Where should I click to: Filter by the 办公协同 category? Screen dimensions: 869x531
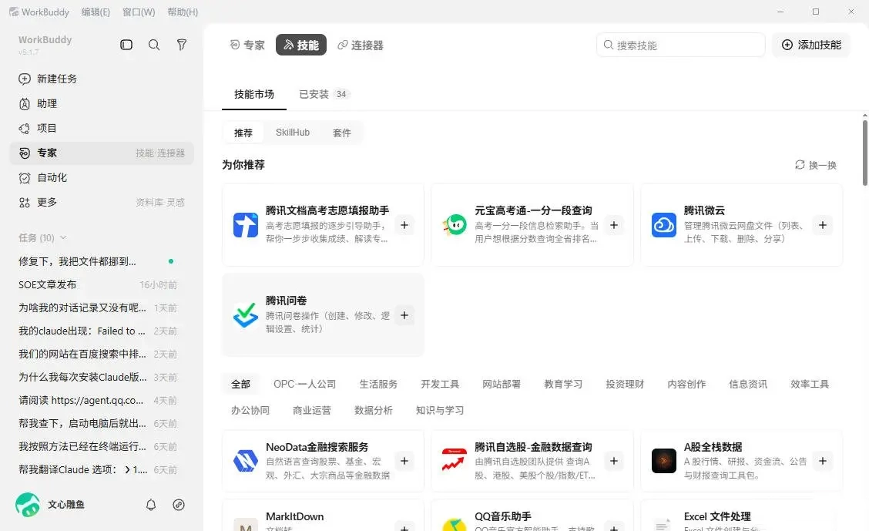click(x=250, y=410)
